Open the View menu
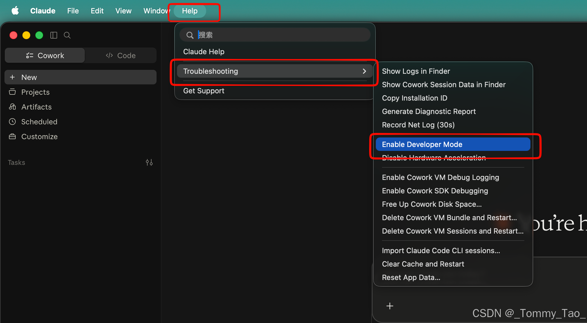Image resolution: width=587 pixels, height=323 pixels. 124,11
